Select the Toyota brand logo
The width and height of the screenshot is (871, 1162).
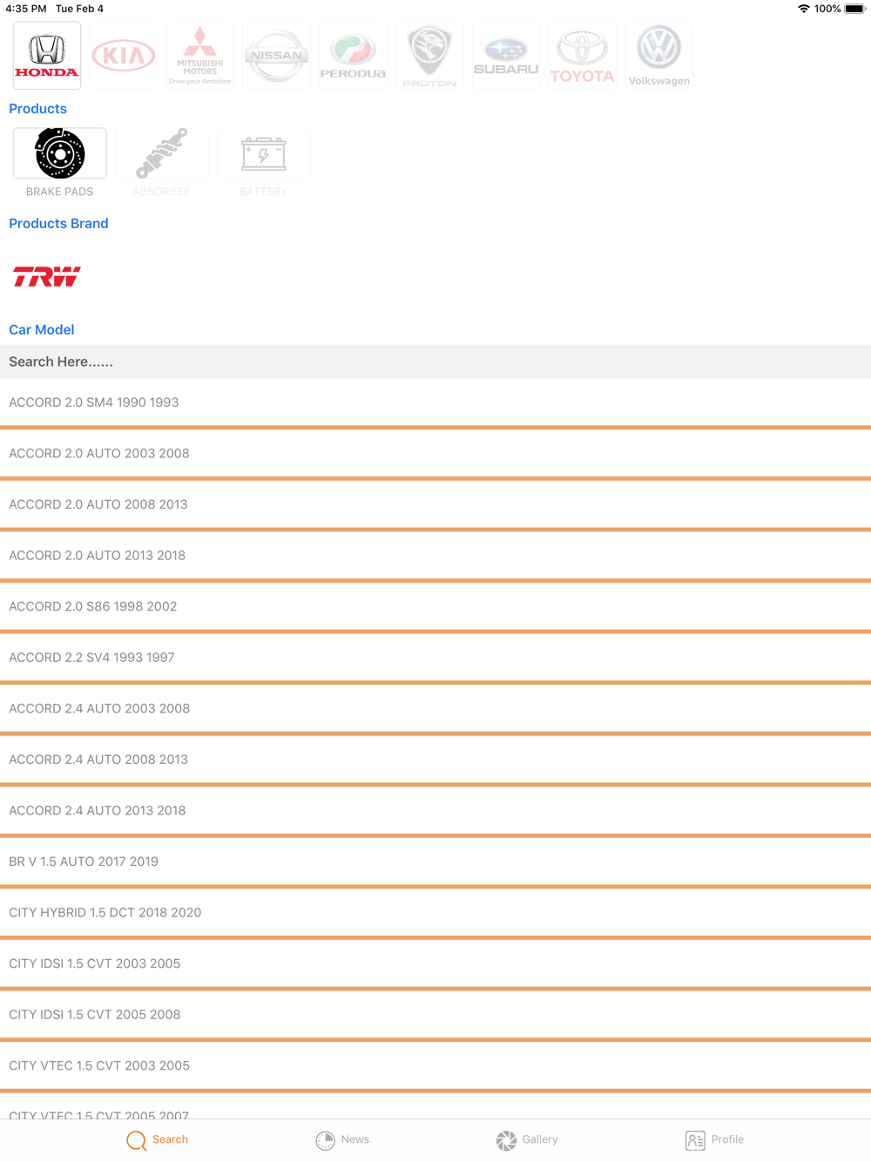(x=583, y=56)
